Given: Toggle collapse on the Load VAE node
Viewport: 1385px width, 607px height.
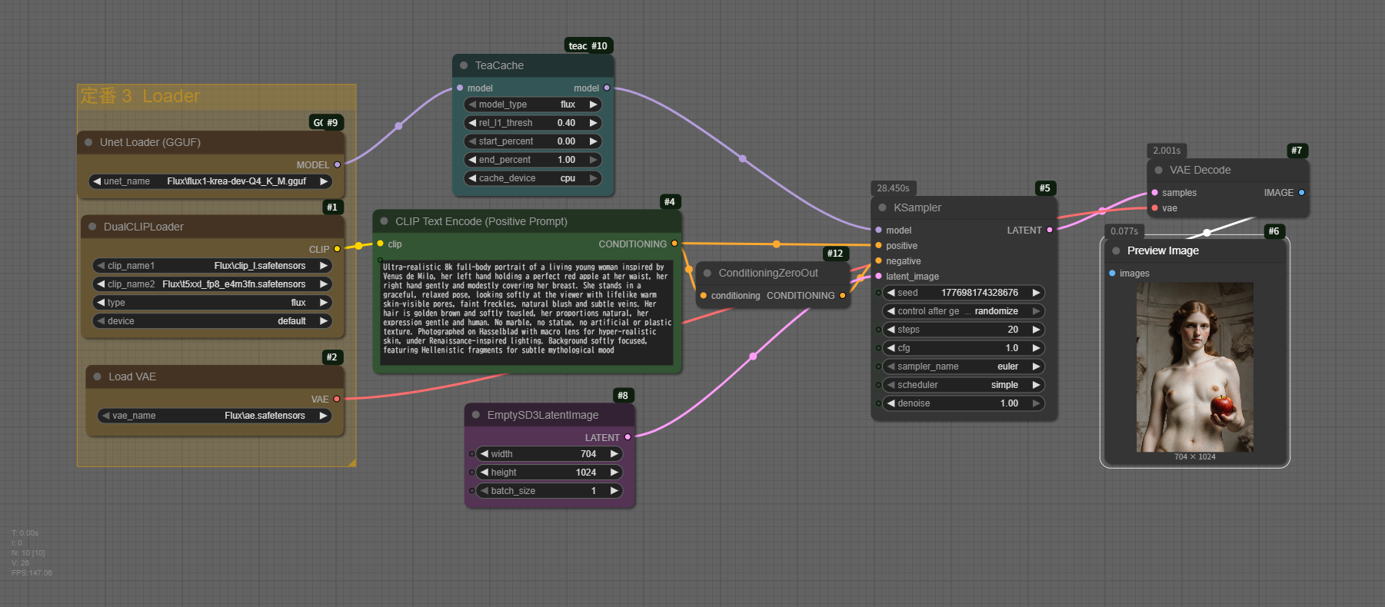Looking at the screenshot, I should pyautogui.click(x=97, y=376).
